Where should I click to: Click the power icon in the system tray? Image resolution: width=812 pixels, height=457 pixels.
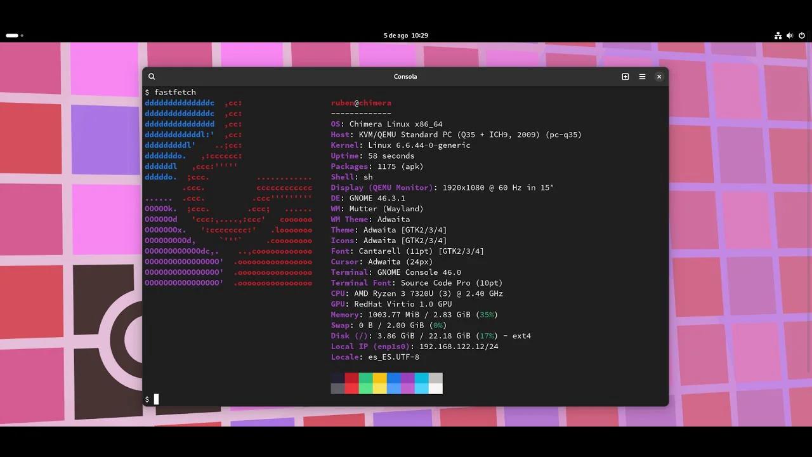click(800, 36)
